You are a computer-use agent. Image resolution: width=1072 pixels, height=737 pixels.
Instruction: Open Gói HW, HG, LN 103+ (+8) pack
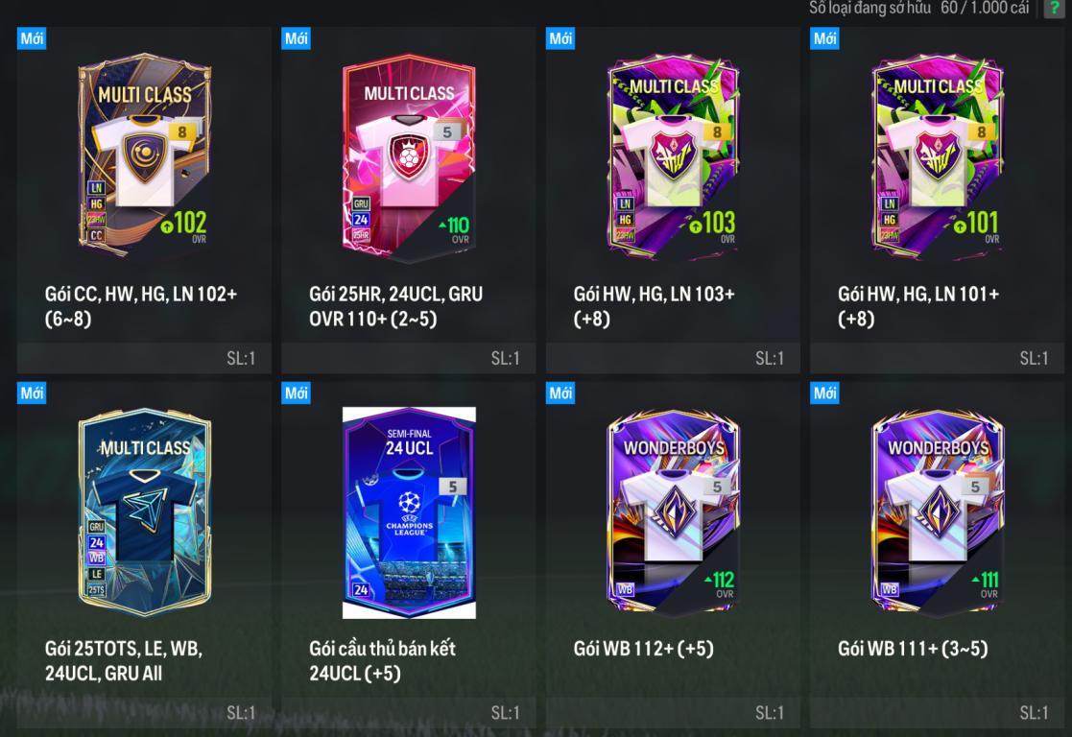[654, 306]
